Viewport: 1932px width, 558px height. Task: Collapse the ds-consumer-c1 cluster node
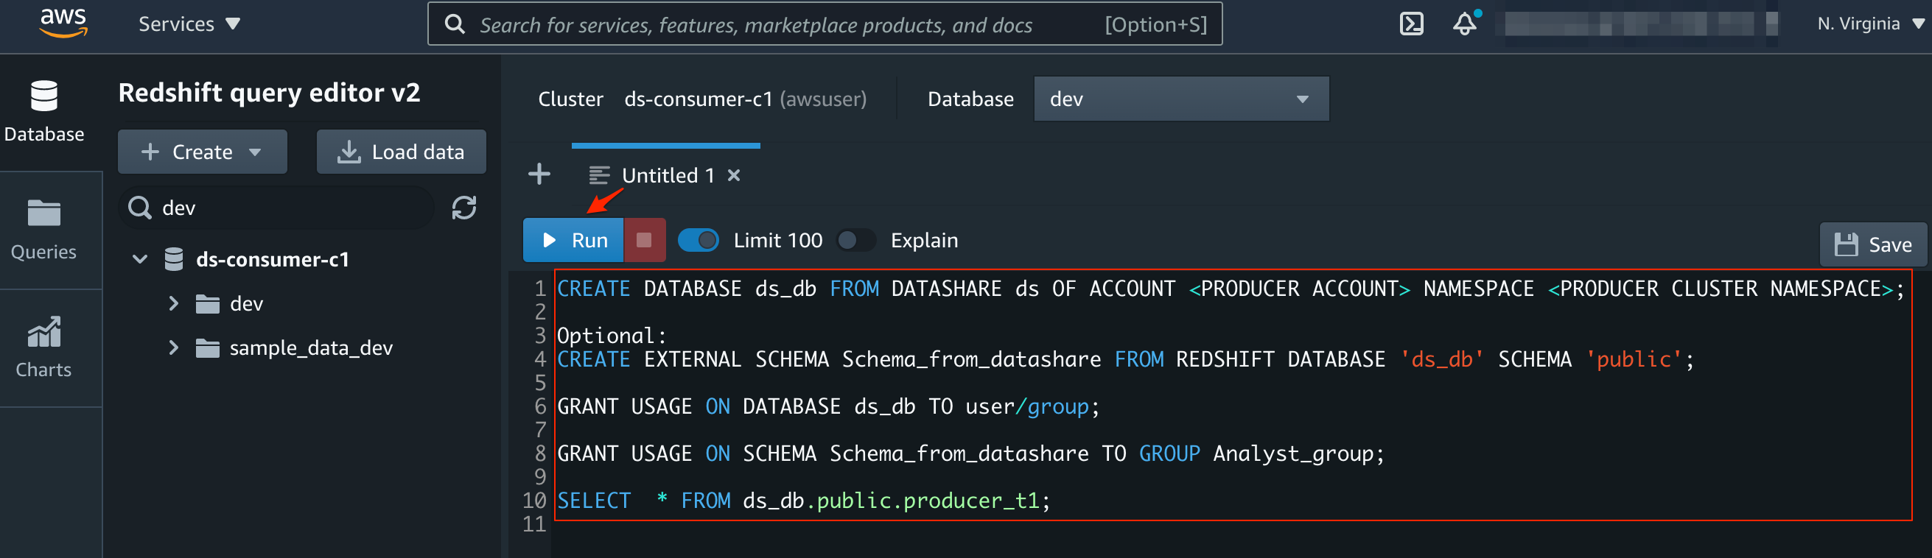(x=139, y=259)
